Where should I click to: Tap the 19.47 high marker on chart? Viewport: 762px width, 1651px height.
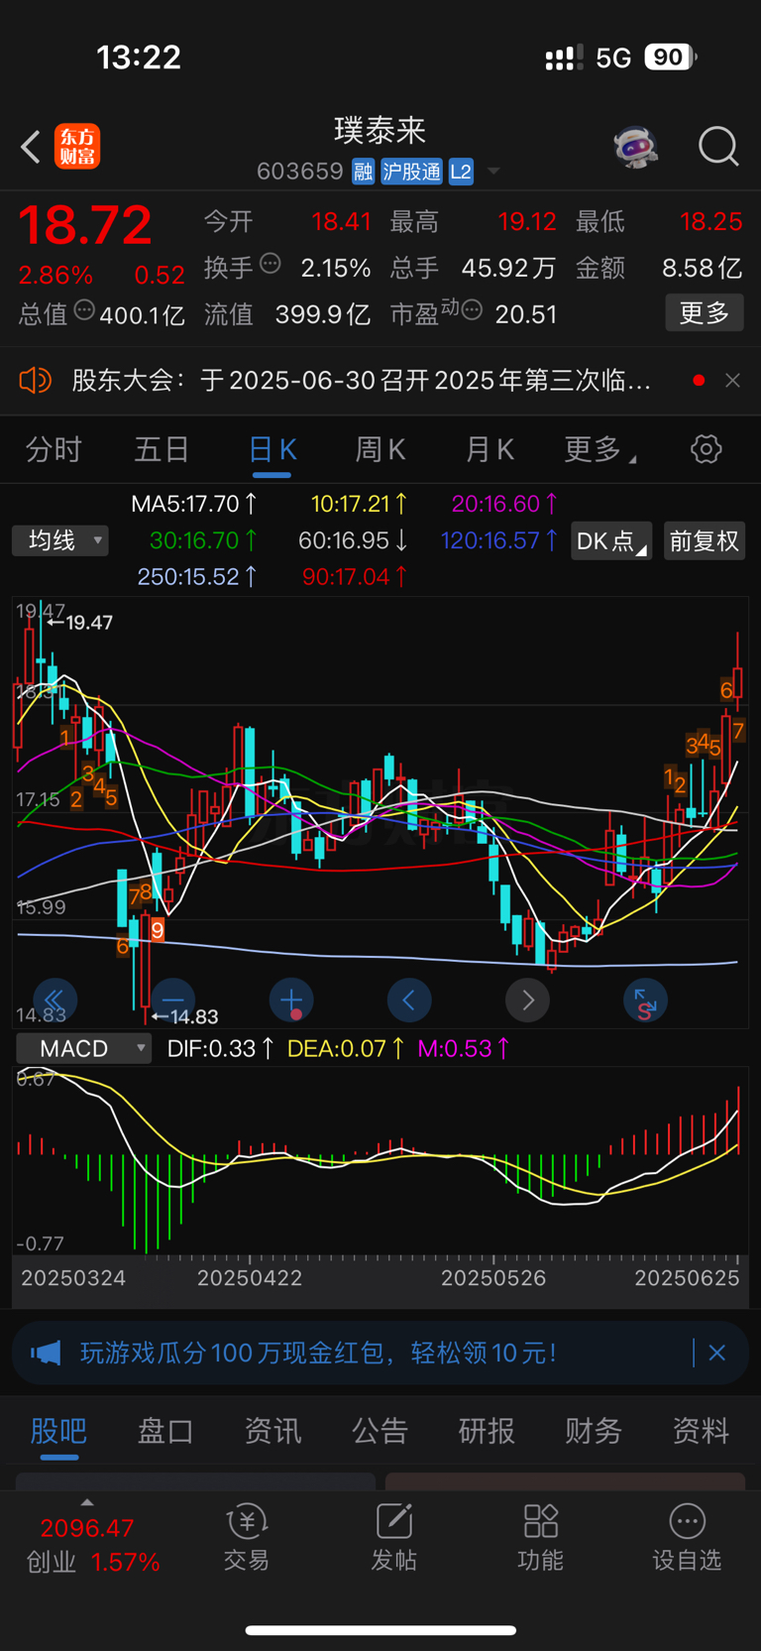click(79, 623)
